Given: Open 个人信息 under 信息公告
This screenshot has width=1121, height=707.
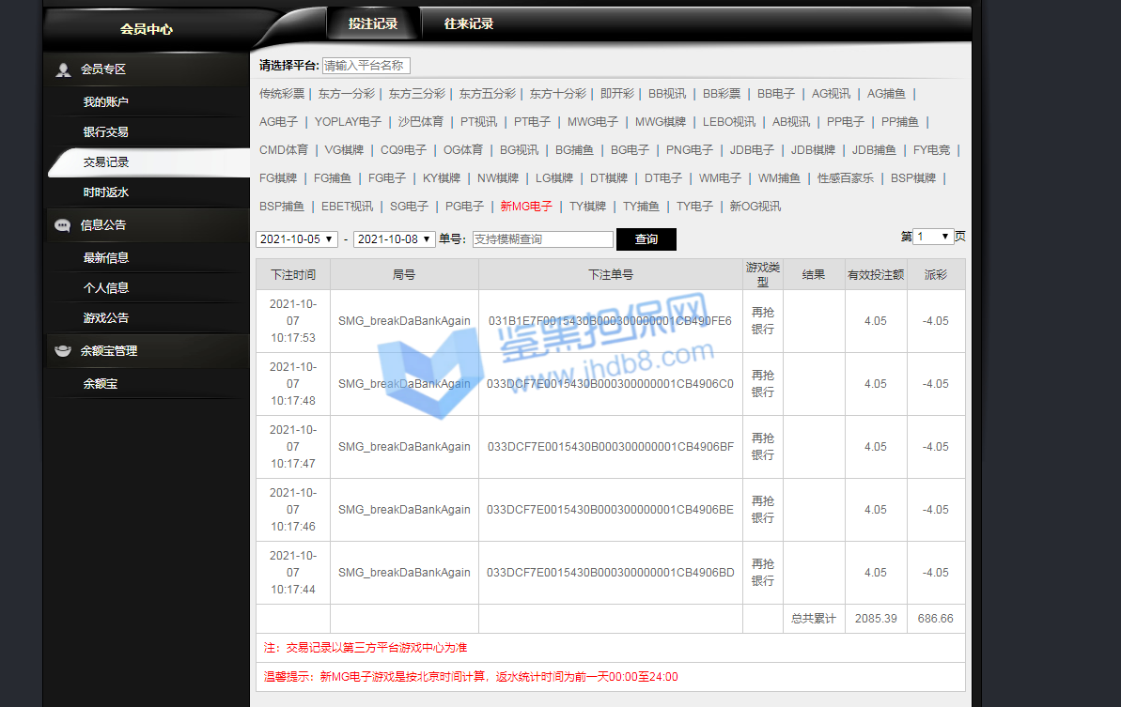Looking at the screenshot, I should coord(105,288).
